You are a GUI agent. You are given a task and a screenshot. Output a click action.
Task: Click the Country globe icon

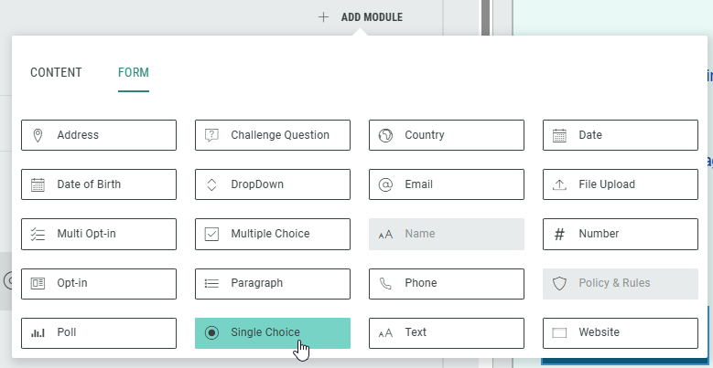385,135
